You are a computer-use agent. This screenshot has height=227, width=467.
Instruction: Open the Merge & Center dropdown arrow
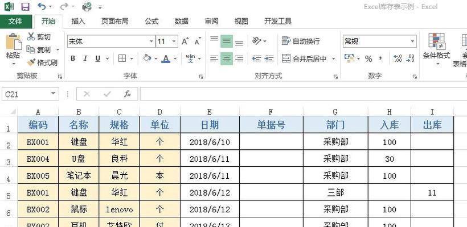click(x=333, y=58)
